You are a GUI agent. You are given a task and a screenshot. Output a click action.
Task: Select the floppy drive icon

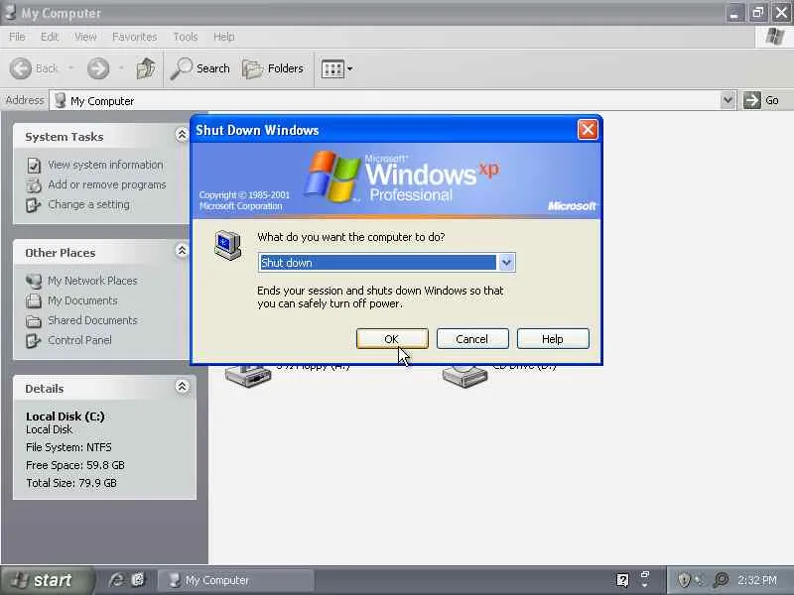[248, 376]
